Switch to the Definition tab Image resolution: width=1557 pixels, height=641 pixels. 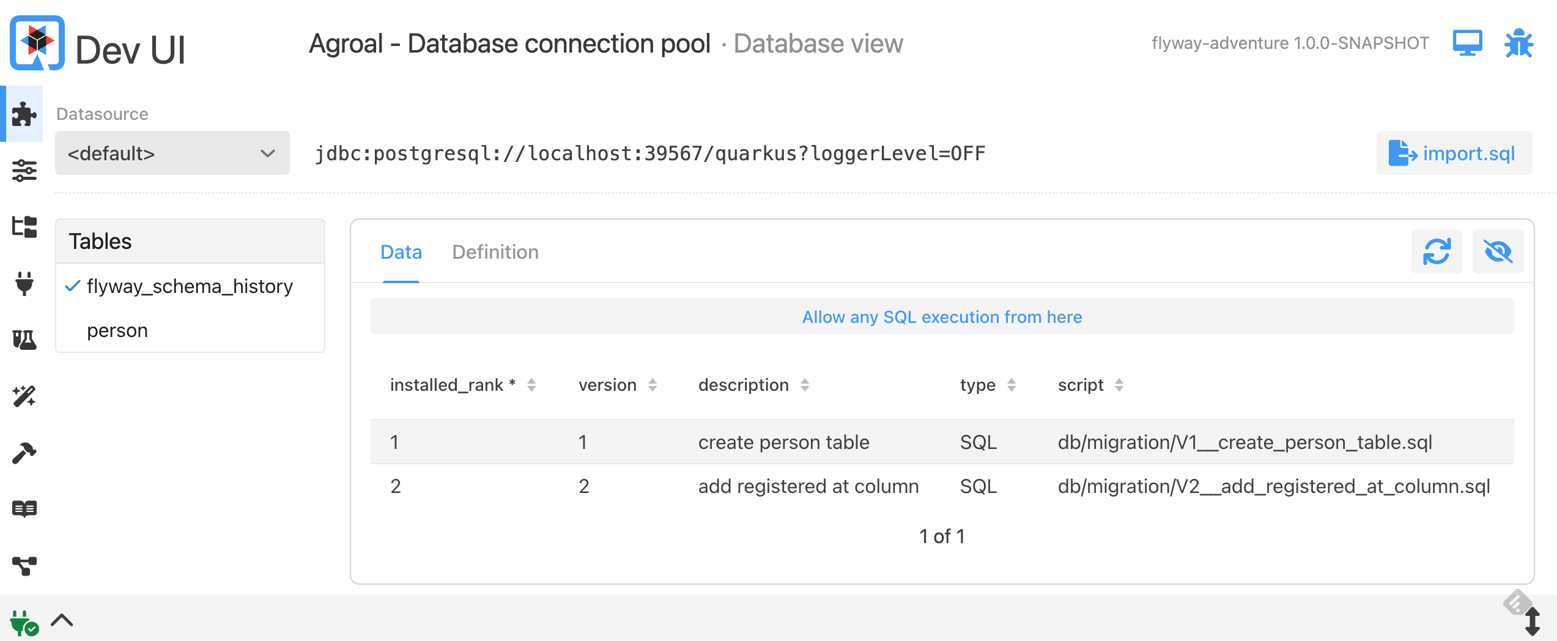(495, 252)
